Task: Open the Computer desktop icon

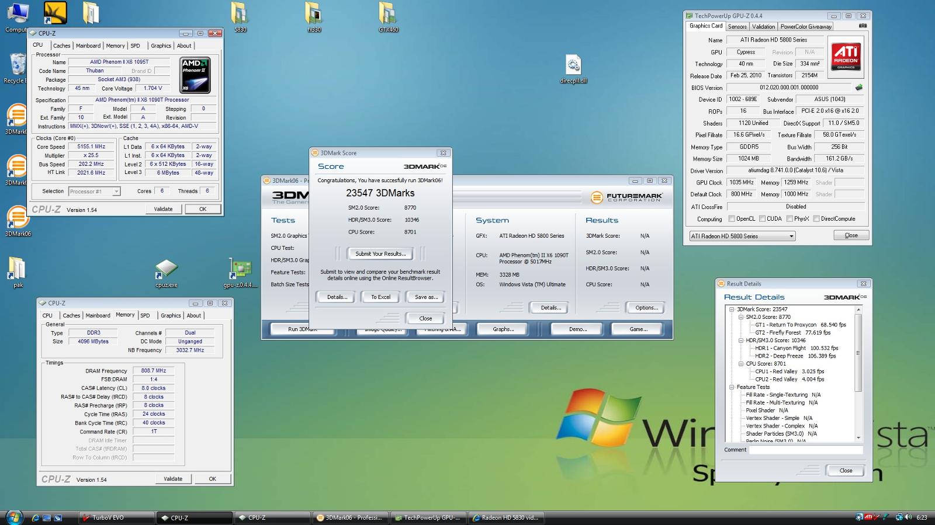Action: tap(16, 18)
